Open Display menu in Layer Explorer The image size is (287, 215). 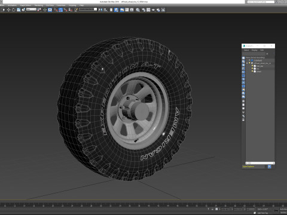click(x=254, y=50)
